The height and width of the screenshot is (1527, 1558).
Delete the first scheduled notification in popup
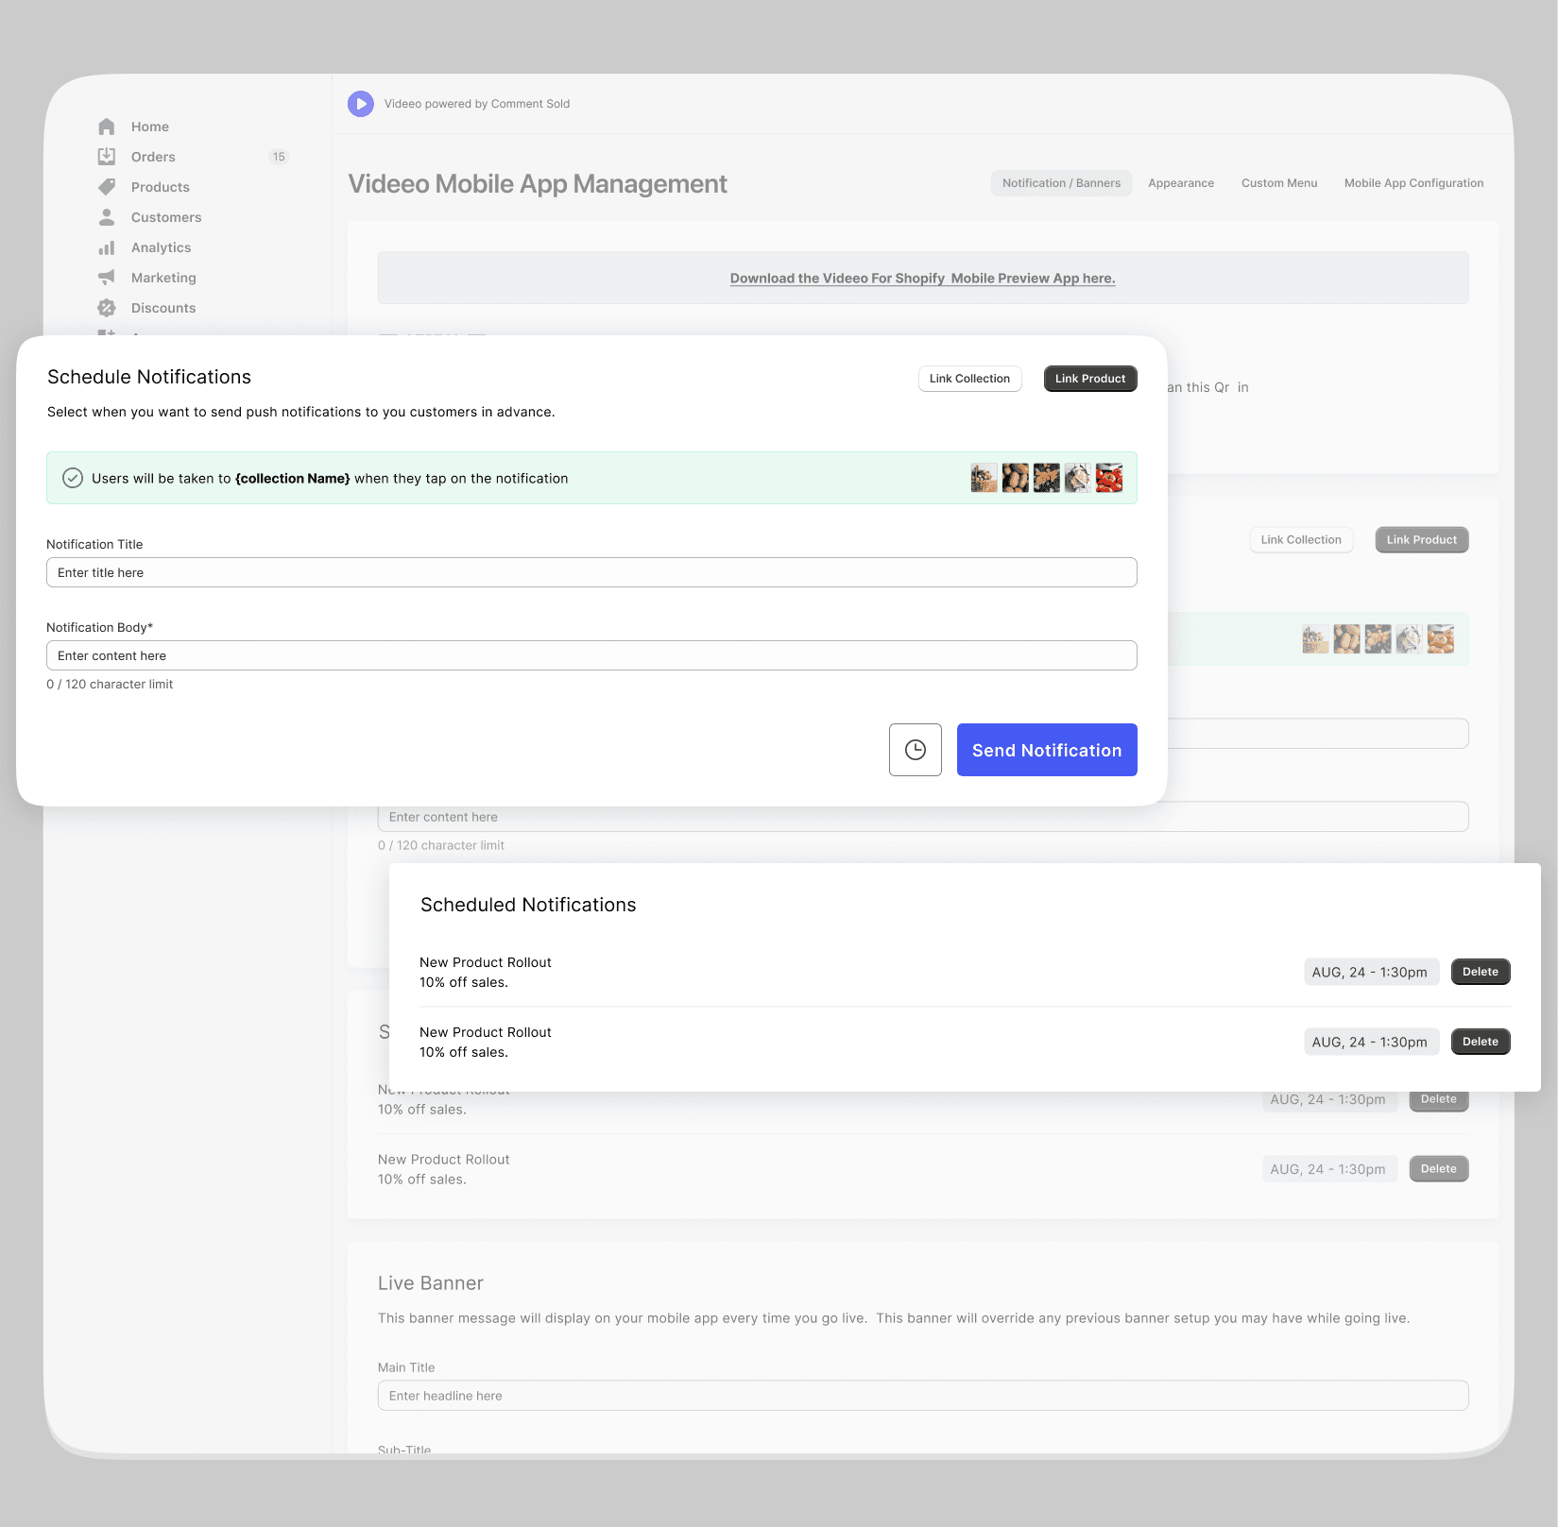(1481, 972)
